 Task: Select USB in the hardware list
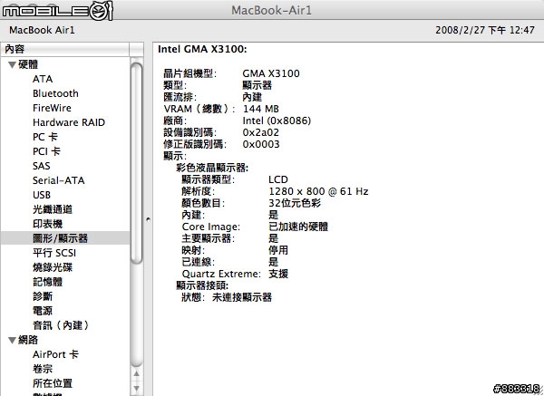(x=42, y=195)
